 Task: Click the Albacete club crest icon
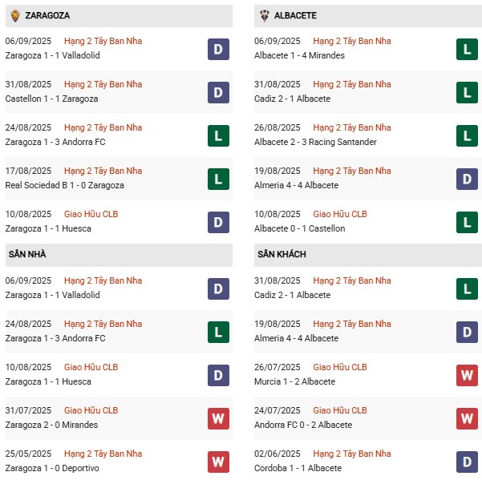tap(265, 15)
